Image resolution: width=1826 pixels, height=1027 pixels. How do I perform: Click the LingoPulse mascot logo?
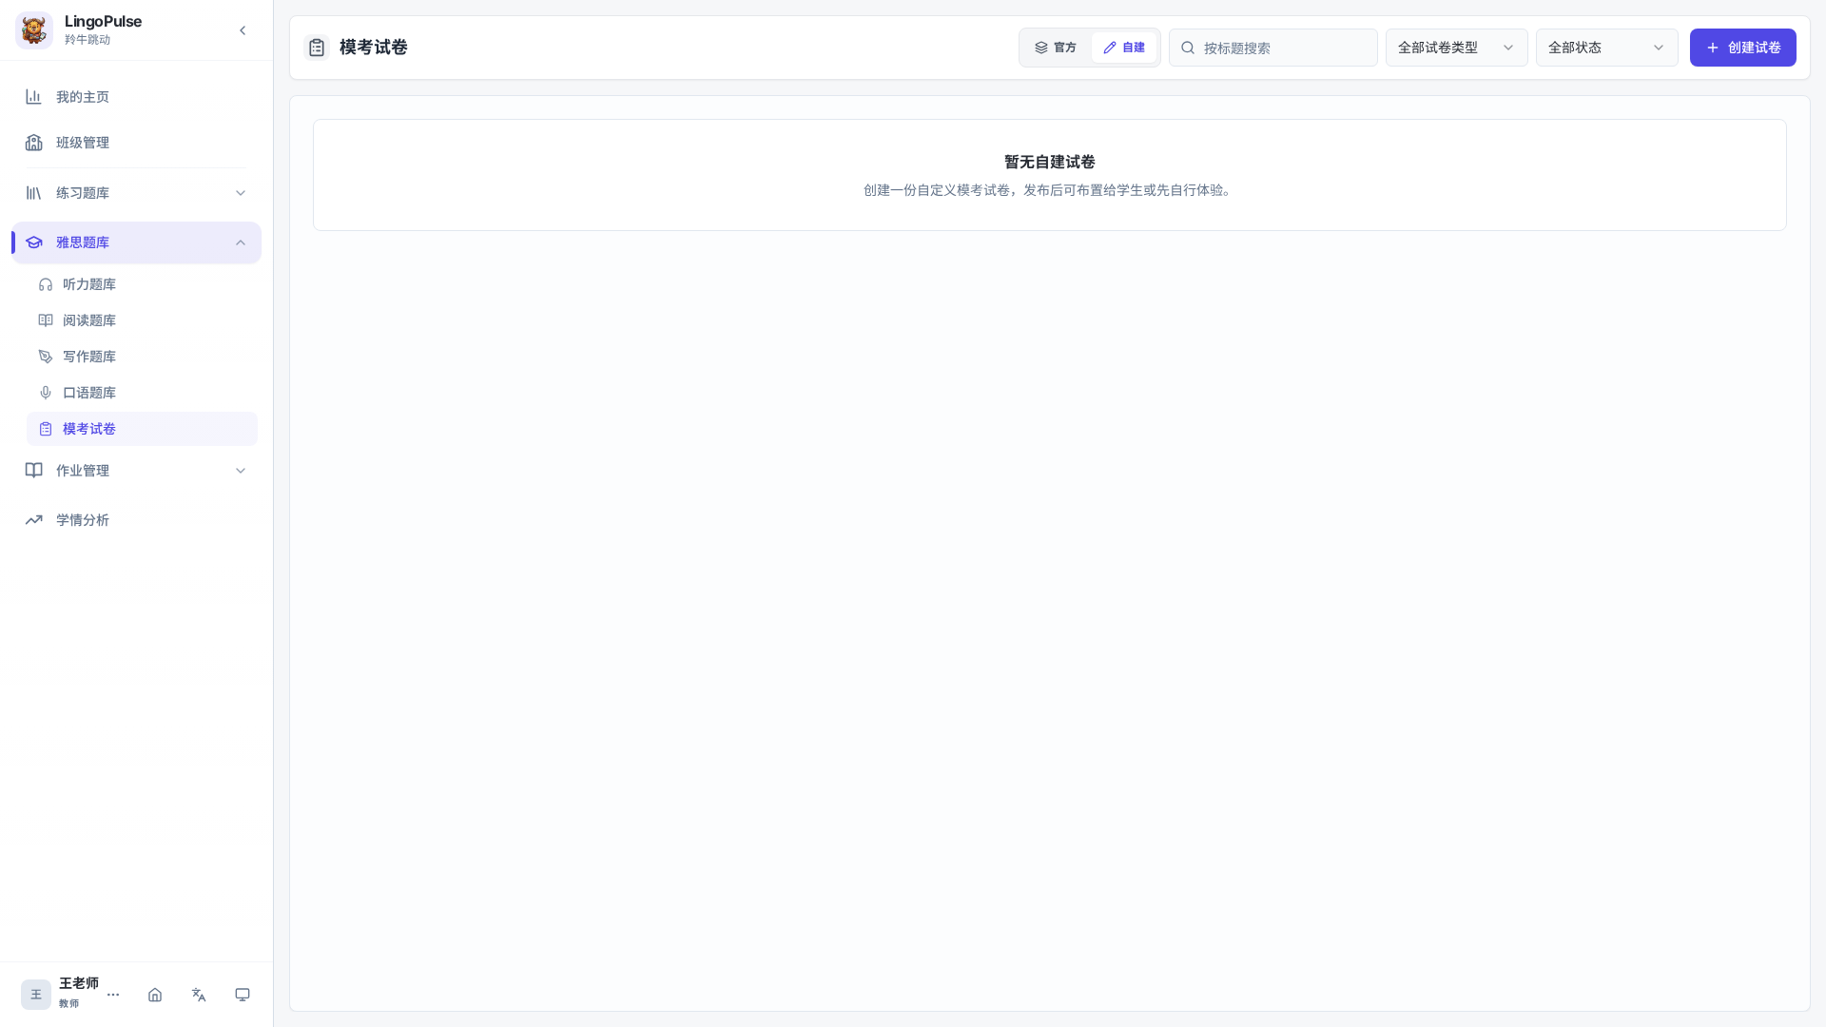pyautogui.click(x=34, y=30)
